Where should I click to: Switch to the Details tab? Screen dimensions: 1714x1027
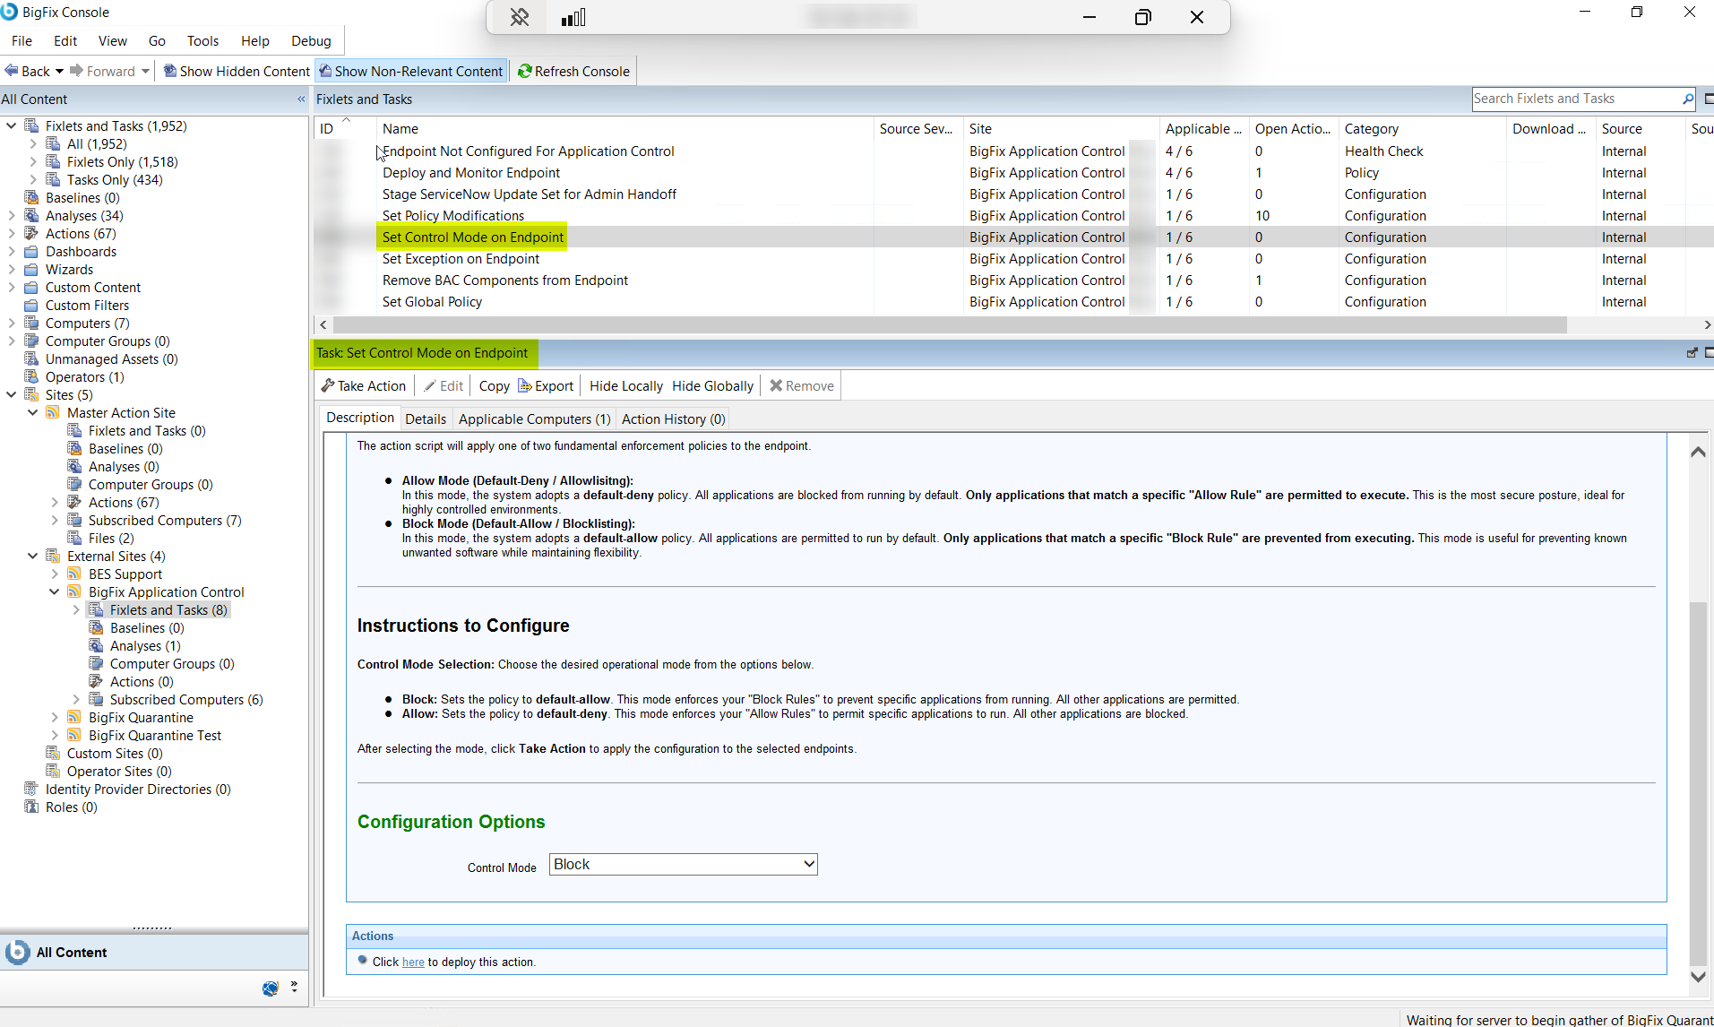426,419
